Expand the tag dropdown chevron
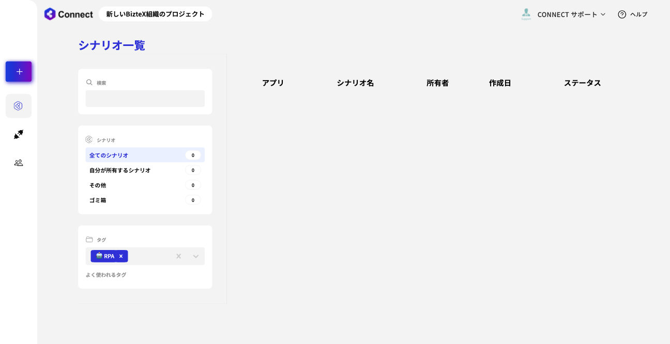 pyautogui.click(x=196, y=256)
